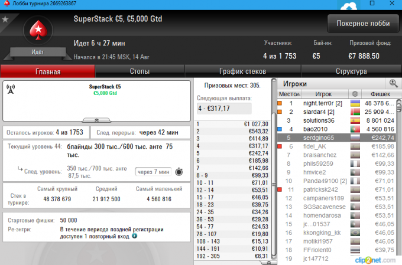
Task: Select player night.terr0r [2] row
Action: click(x=336, y=103)
